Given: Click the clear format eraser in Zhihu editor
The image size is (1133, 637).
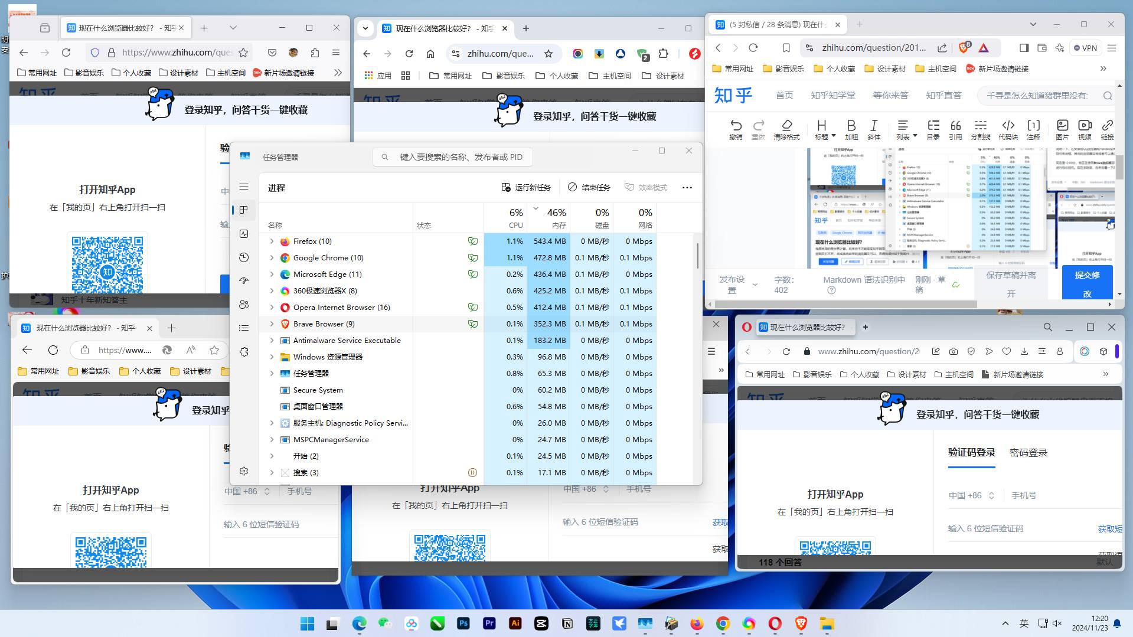Looking at the screenshot, I should click(x=786, y=129).
